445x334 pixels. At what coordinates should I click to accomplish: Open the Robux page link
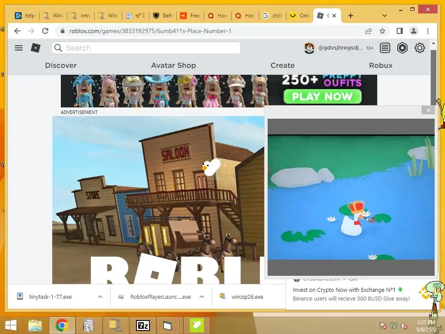(381, 65)
